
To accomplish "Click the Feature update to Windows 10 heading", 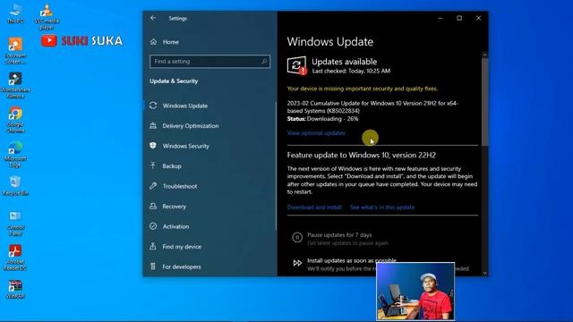I will (362, 155).
